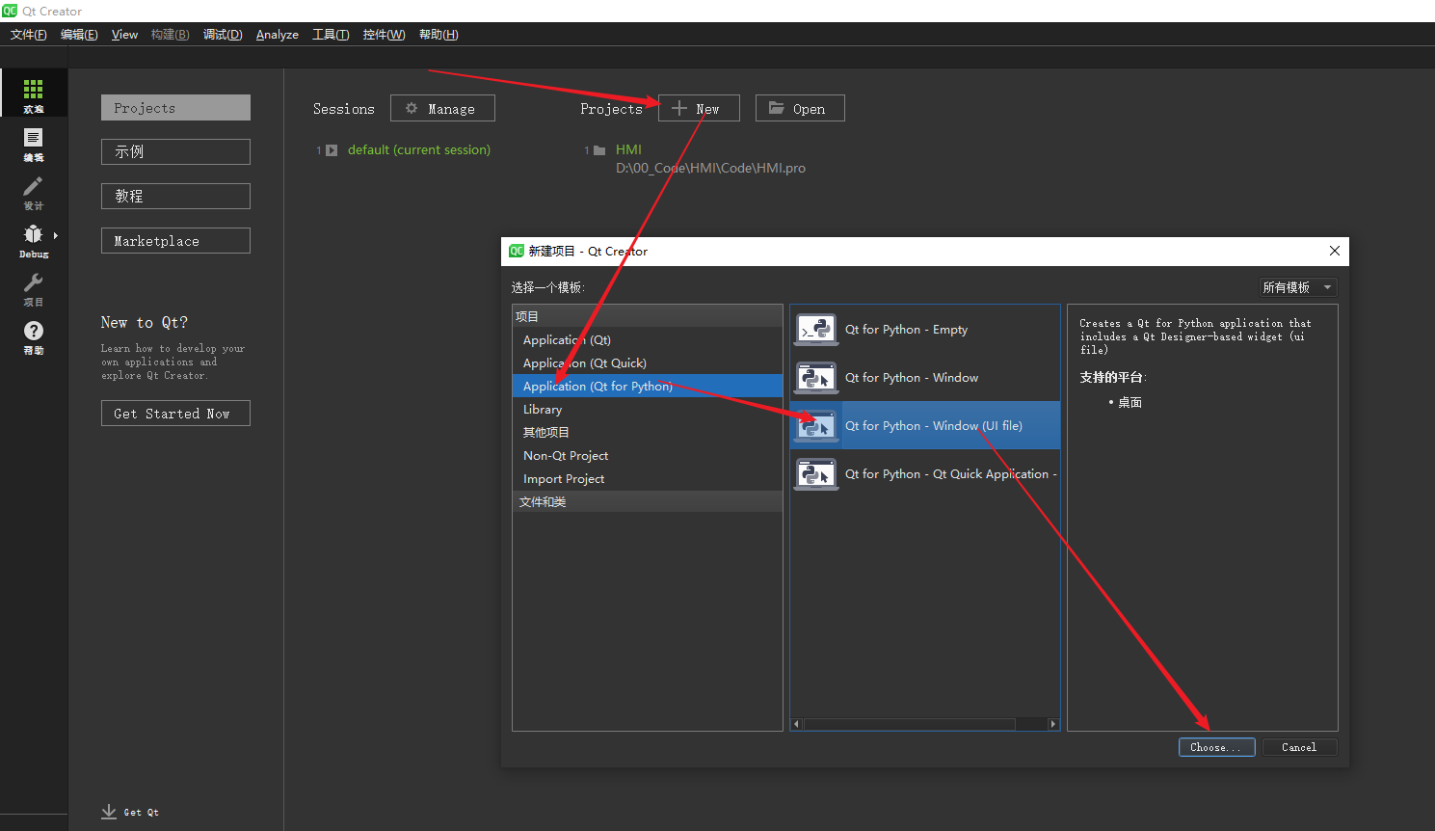Open the default (current session) link
Screen dimensions: 1435x831
419,150
